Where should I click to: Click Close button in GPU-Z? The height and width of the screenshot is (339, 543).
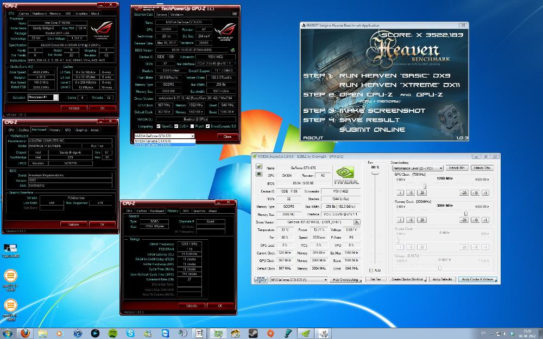(x=228, y=137)
